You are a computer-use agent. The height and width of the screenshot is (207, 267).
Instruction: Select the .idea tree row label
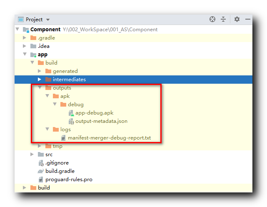pyautogui.click(x=44, y=46)
